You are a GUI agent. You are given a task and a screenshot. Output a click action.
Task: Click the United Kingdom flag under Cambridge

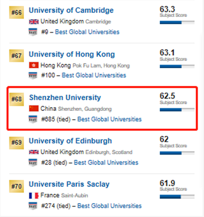(x=34, y=22)
